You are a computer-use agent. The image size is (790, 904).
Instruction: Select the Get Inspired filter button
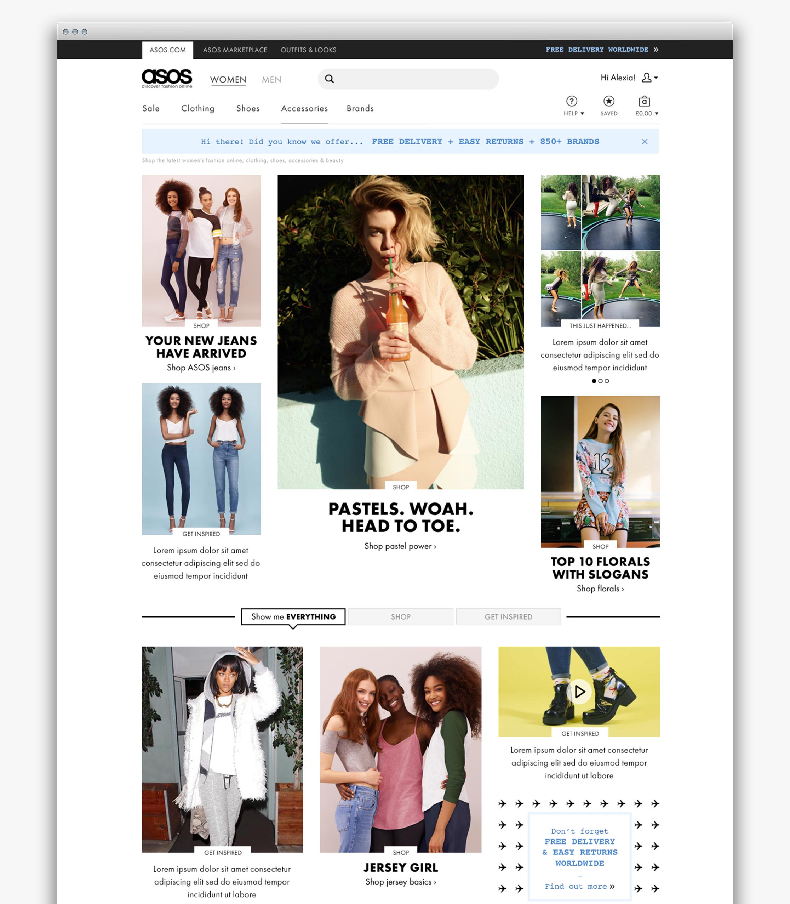tap(508, 617)
